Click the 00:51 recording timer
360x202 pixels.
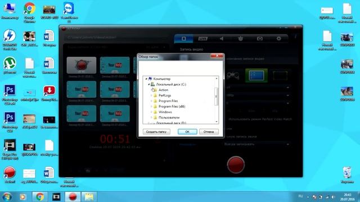pos(115,139)
